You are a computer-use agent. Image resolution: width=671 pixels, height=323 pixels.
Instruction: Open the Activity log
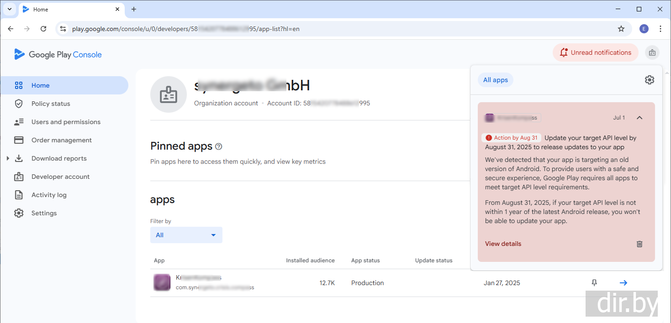click(x=49, y=195)
